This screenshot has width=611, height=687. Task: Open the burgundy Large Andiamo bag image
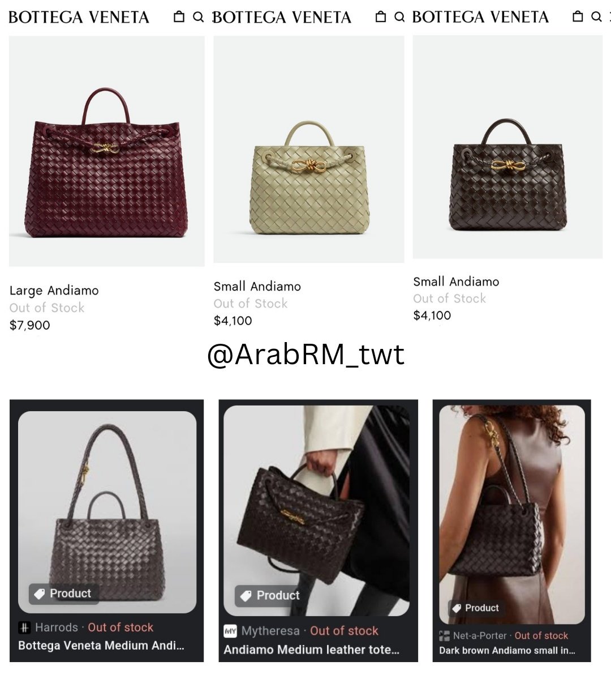click(107, 151)
